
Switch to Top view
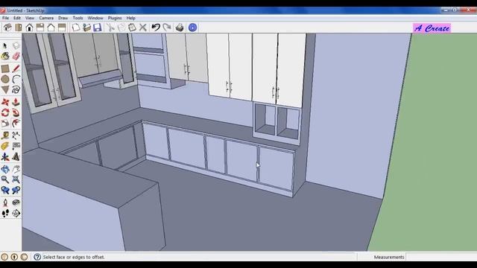coord(19,28)
